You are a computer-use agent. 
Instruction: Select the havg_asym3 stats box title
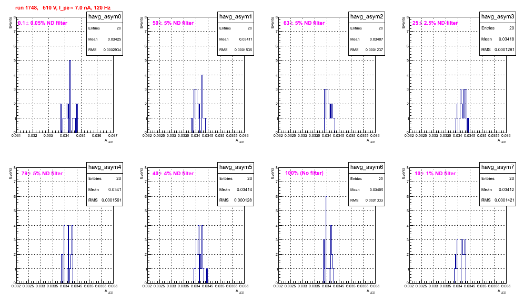498,16
